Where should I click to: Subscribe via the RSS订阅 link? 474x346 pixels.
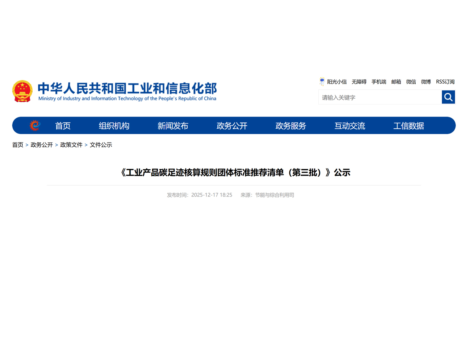(445, 82)
